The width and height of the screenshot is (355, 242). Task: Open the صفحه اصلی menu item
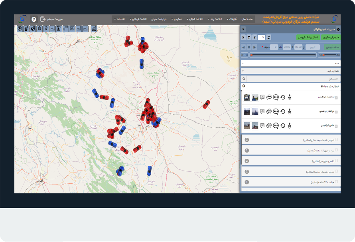[247, 19]
